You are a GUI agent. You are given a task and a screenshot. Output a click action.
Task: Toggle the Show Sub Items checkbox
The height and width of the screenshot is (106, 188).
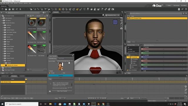(128, 70)
